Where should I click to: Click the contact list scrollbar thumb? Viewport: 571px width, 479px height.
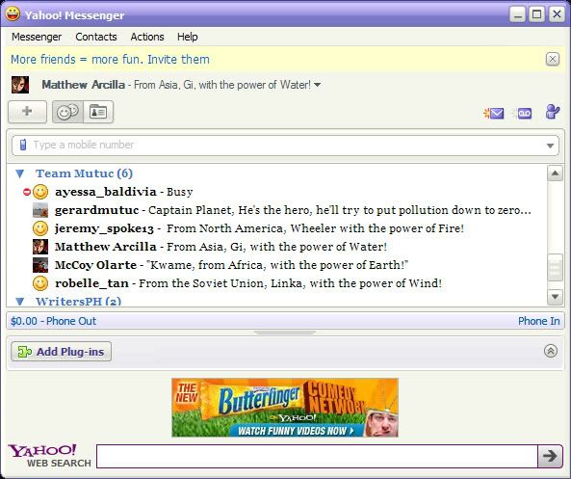(555, 268)
